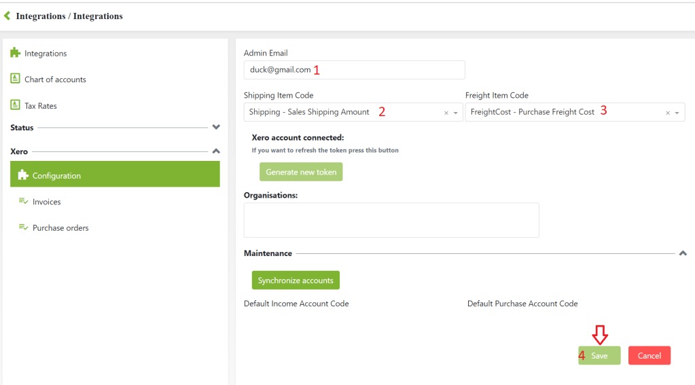Click the Invoices list-check icon
The image size is (695, 385).
click(x=23, y=202)
